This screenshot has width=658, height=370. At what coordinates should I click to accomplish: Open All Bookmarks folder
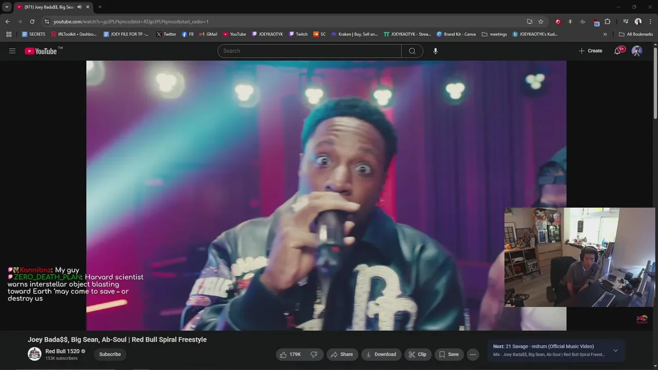(636, 34)
